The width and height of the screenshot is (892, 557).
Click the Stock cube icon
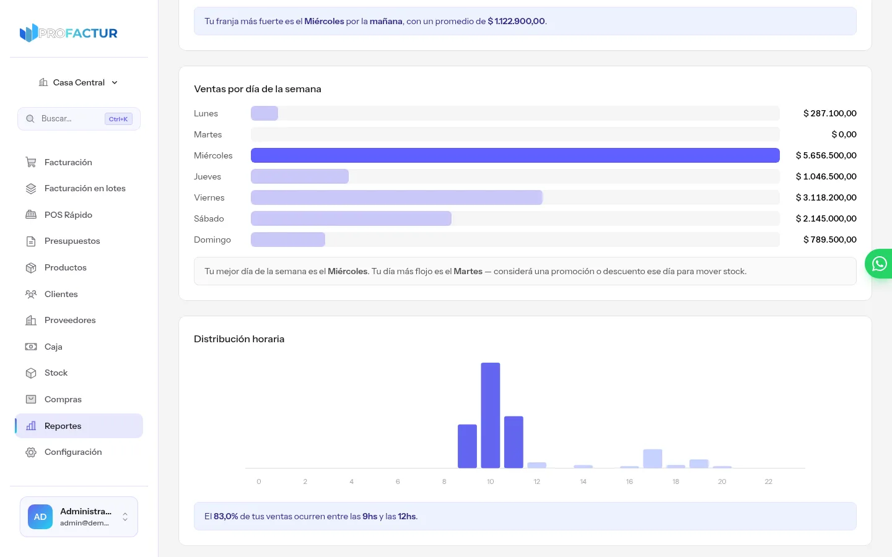31,373
